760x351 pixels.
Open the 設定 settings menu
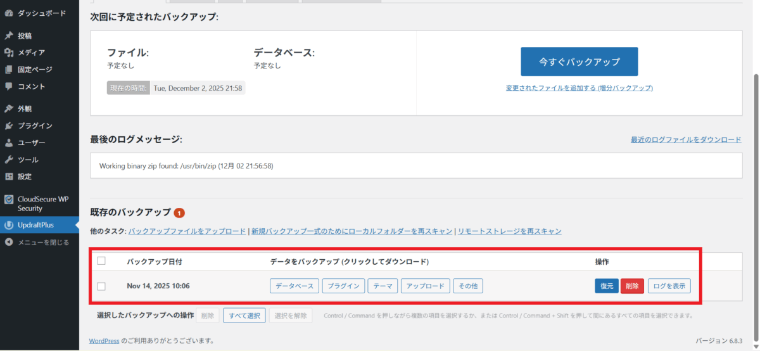[25, 177]
